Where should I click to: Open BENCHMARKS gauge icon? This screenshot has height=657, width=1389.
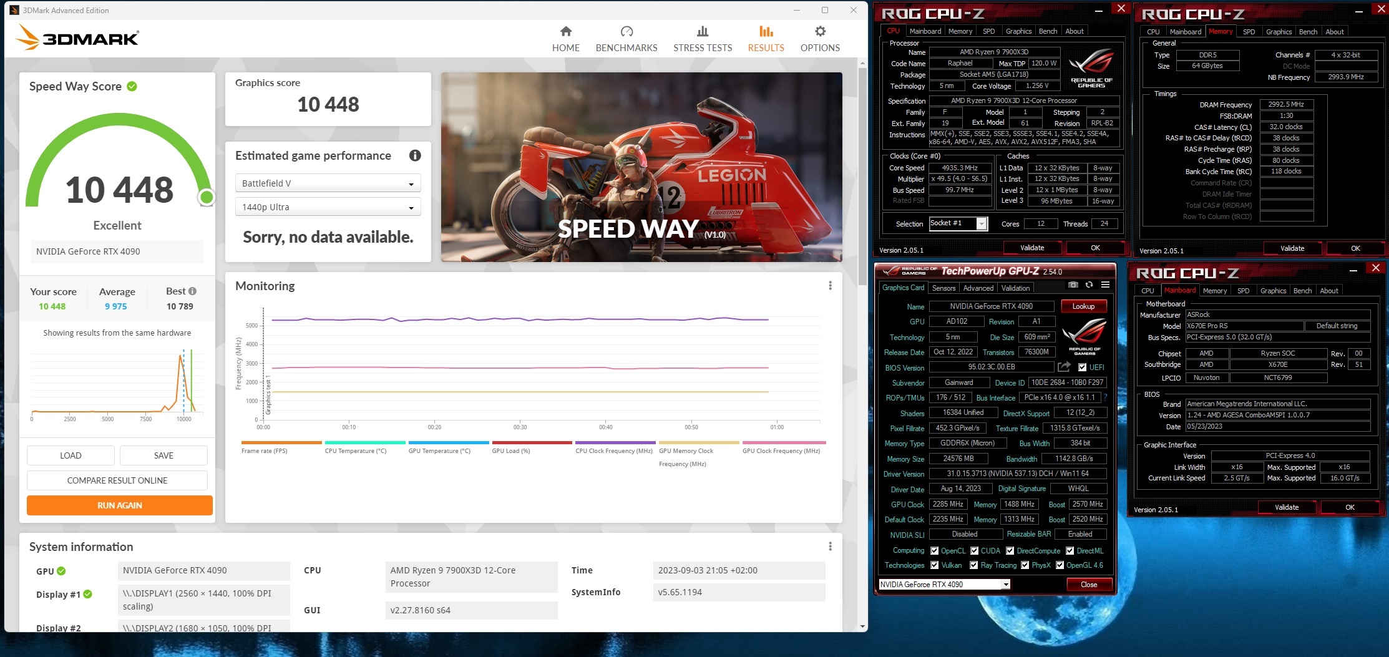[x=626, y=31]
